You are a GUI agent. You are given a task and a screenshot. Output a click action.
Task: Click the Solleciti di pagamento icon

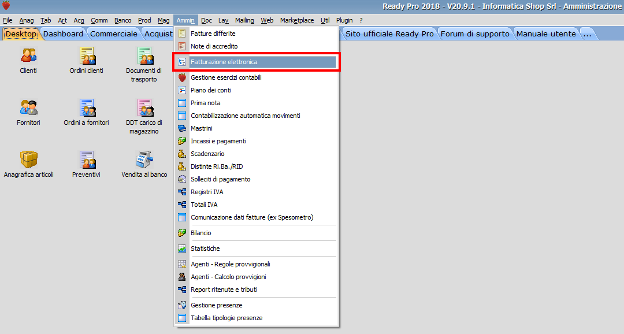coord(182,179)
